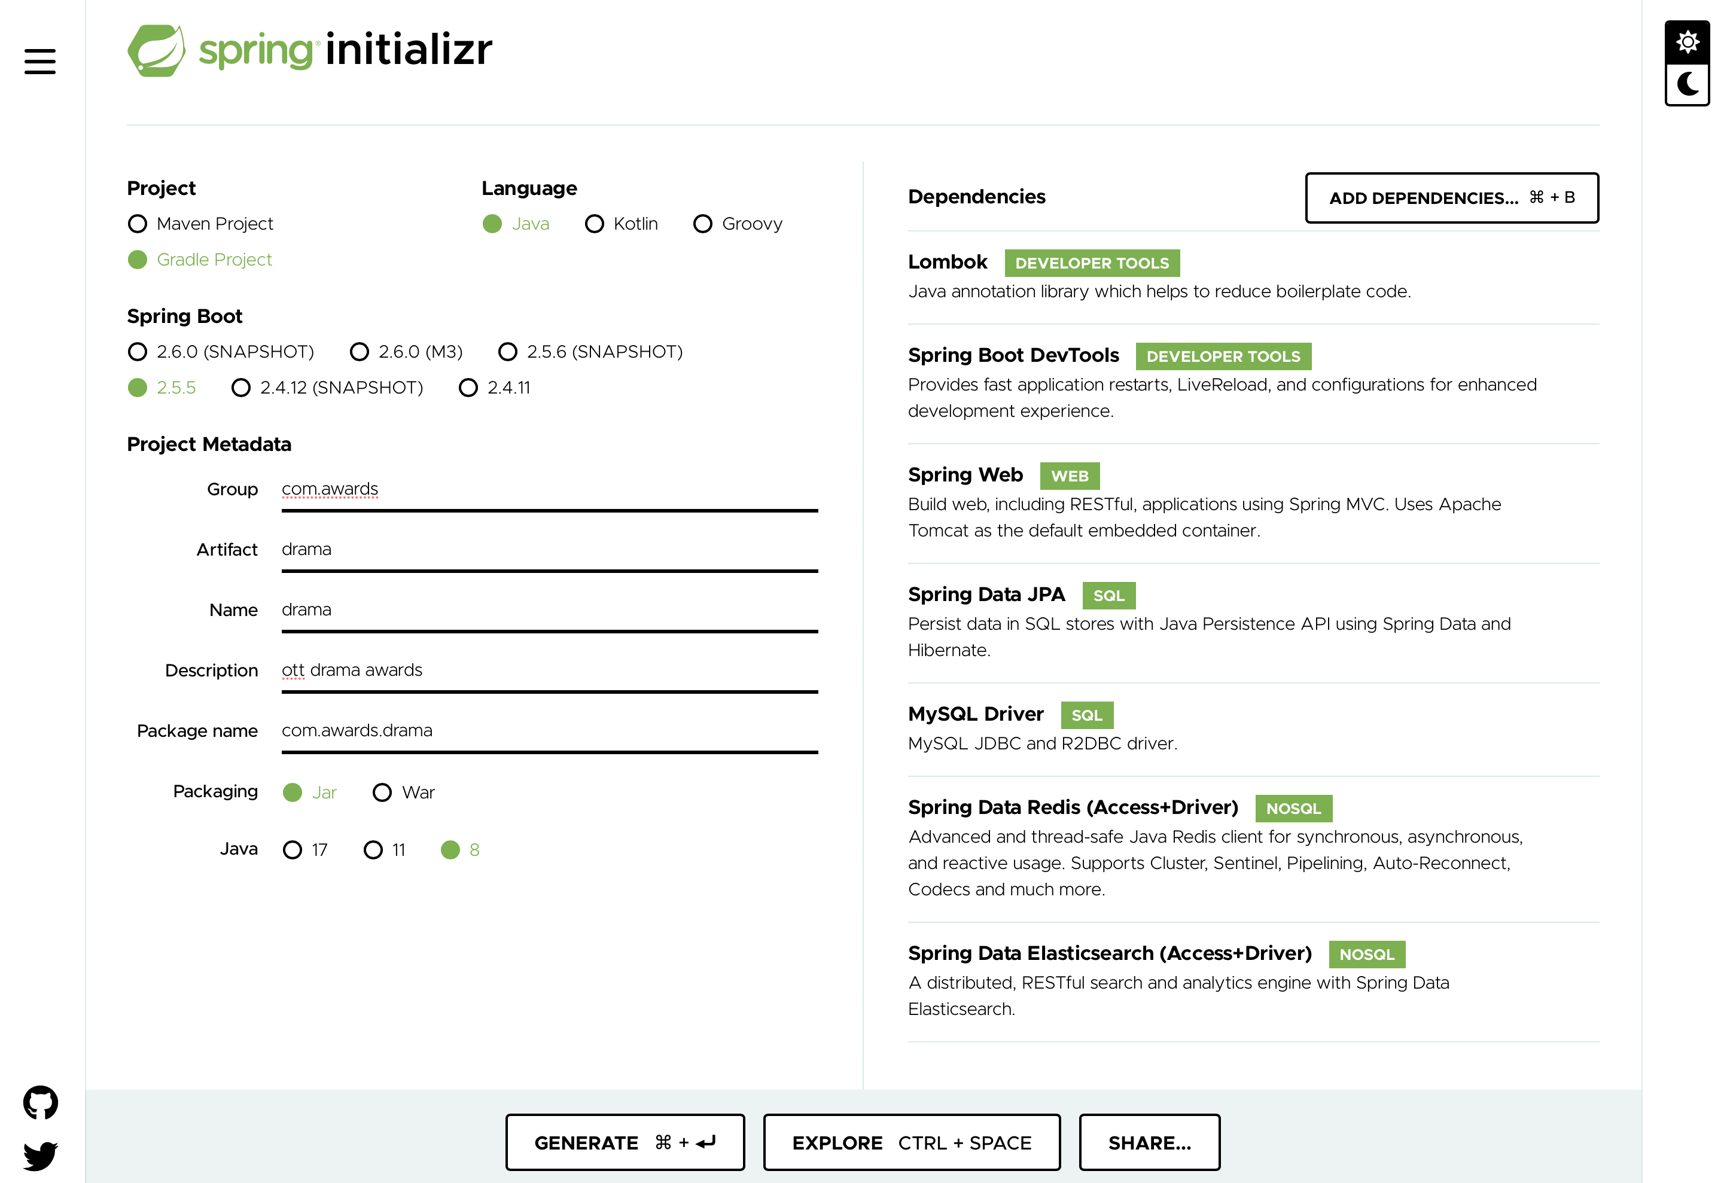
Task: Choose Groovy as language
Action: (x=738, y=224)
